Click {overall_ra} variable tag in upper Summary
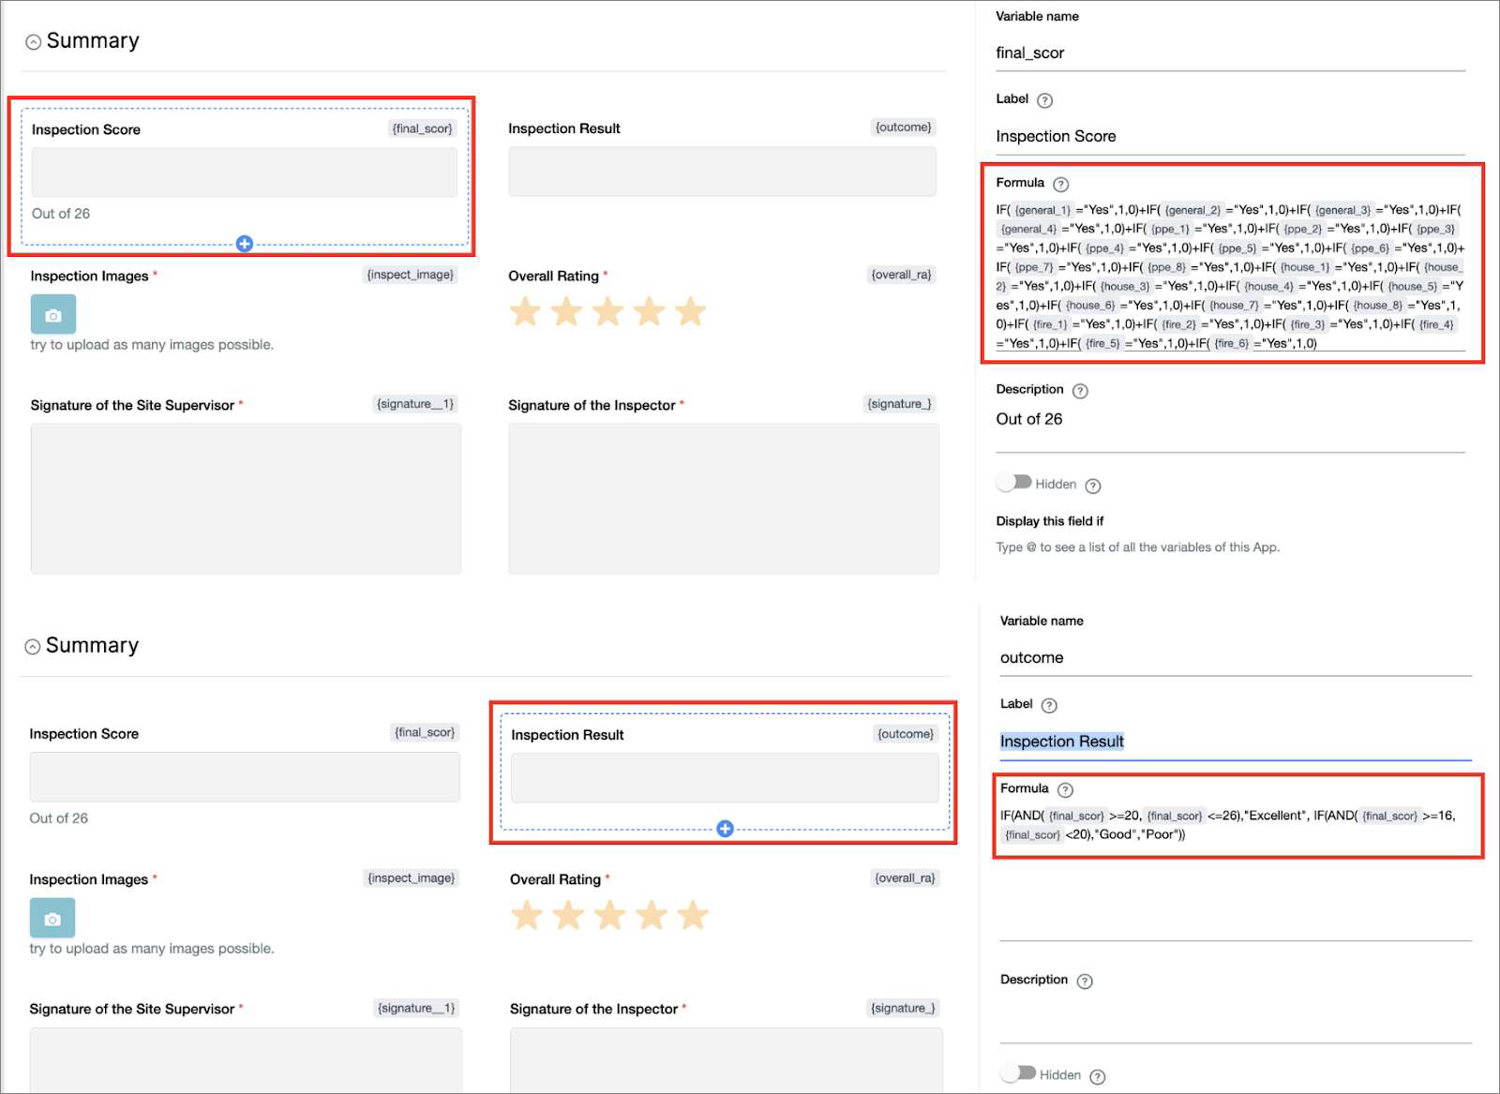This screenshot has width=1500, height=1094. click(x=901, y=275)
